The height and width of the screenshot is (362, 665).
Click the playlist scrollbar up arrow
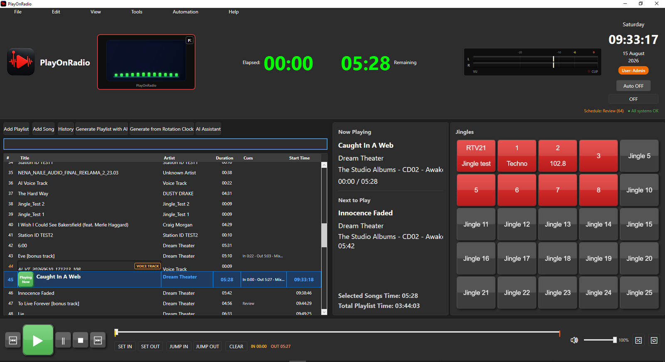[324, 165]
